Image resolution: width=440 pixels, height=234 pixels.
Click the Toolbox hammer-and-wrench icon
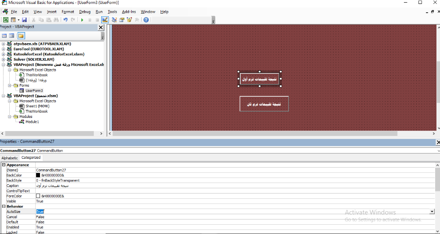(x=137, y=20)
